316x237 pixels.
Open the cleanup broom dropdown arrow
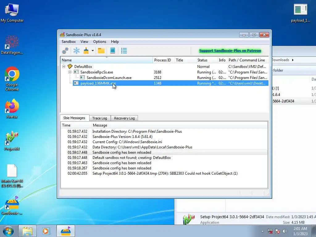coord(93,51)
